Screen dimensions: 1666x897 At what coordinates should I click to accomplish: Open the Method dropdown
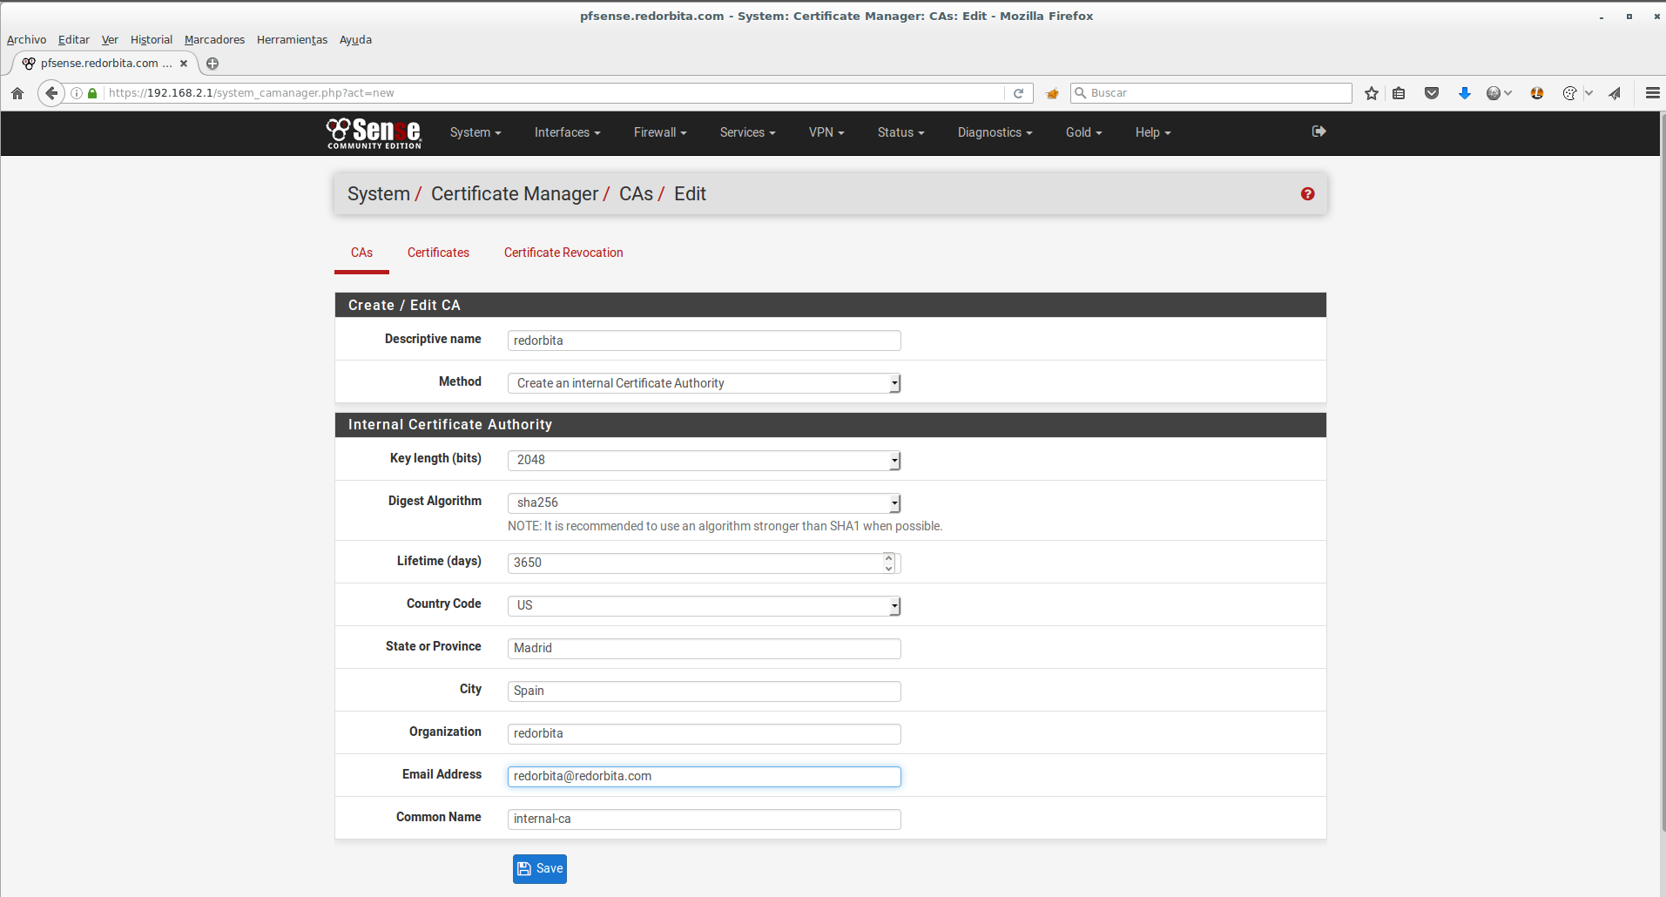coord(704,383)
